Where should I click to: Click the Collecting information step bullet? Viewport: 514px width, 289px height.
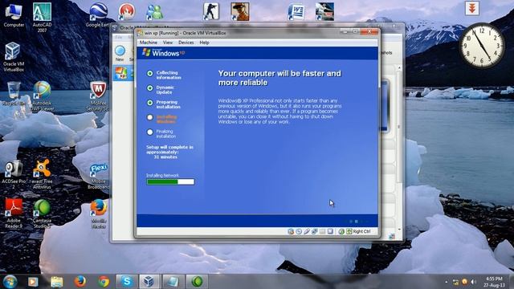tap(150, 73)
